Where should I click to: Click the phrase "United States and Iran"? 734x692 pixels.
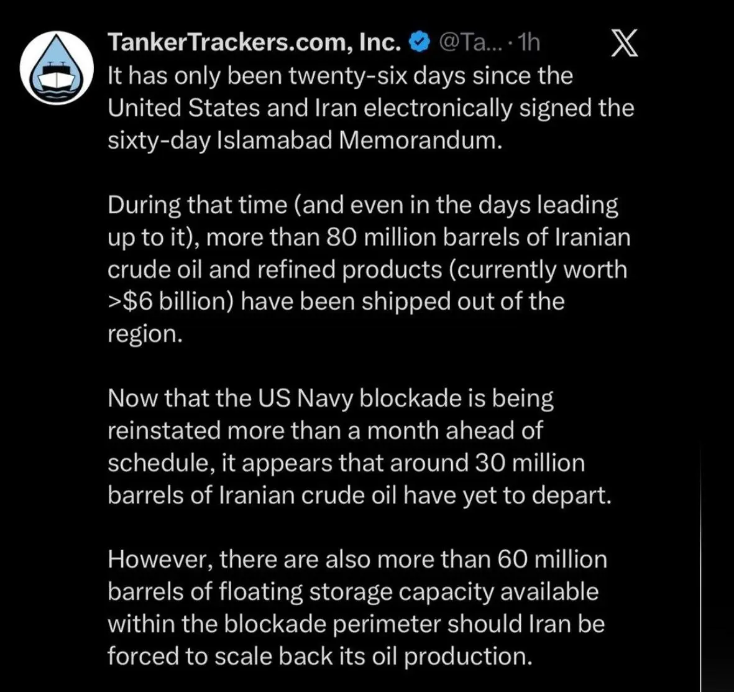(232, 108)
